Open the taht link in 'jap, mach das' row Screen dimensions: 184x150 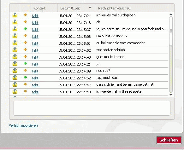point(35,78)
